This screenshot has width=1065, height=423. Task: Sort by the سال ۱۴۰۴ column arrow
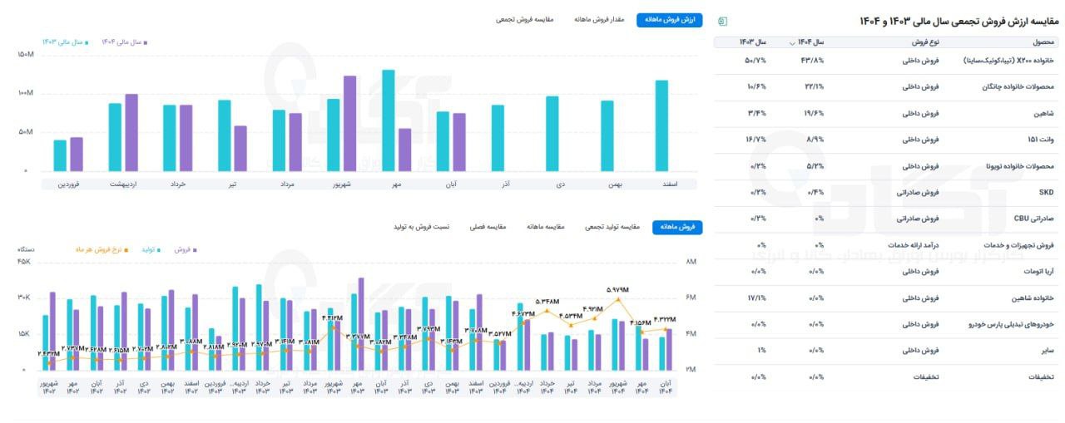pyautogui.click(x=792, y=42)
